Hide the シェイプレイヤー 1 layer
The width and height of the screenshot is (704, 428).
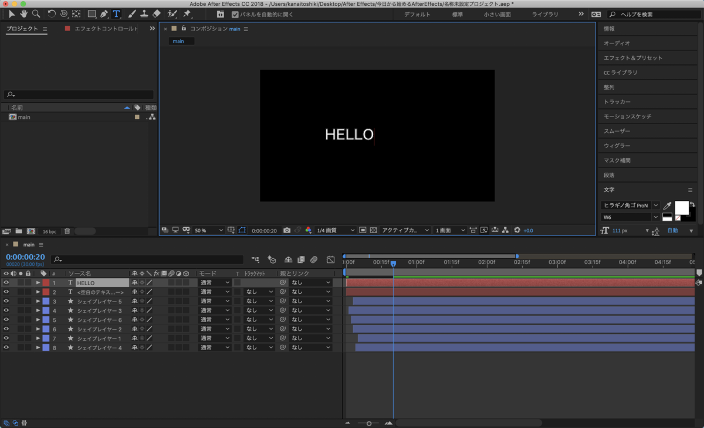(6, 338)
